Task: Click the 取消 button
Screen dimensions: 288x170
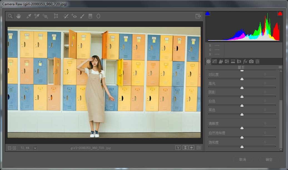Action: (243, 160)
